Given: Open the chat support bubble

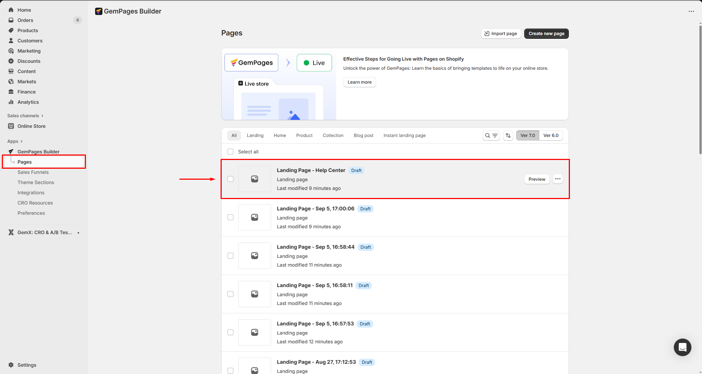Looking at the screenshot, I should coord(682,347).
